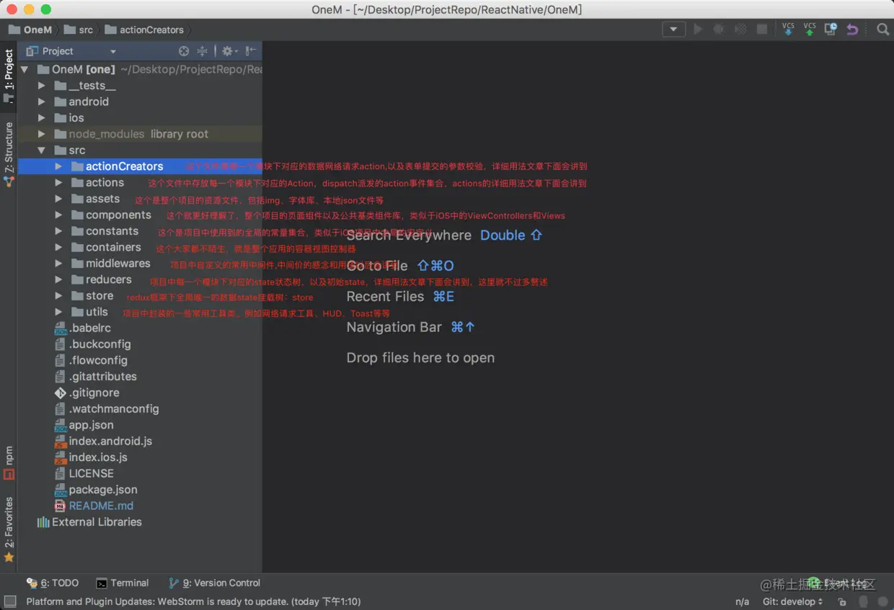
Task: Open the 1: Project side tab
Action: point(9,75)
